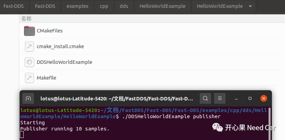Screen dimensions: 285x140
Task: Minimize the terminal window
Action: (x=237, y=99)
